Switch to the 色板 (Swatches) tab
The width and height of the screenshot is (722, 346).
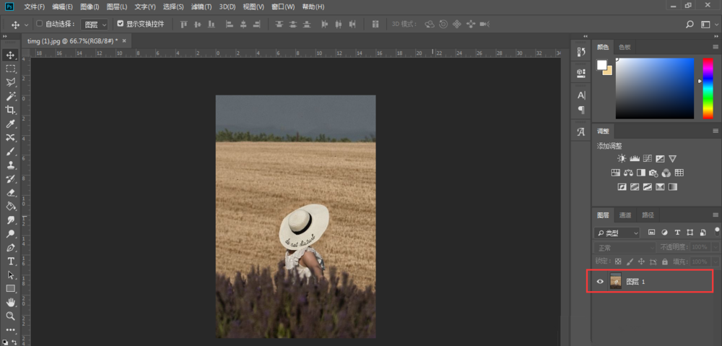[x=625, y=47]
